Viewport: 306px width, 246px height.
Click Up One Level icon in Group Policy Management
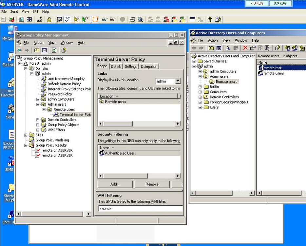(x=37, y=50)
